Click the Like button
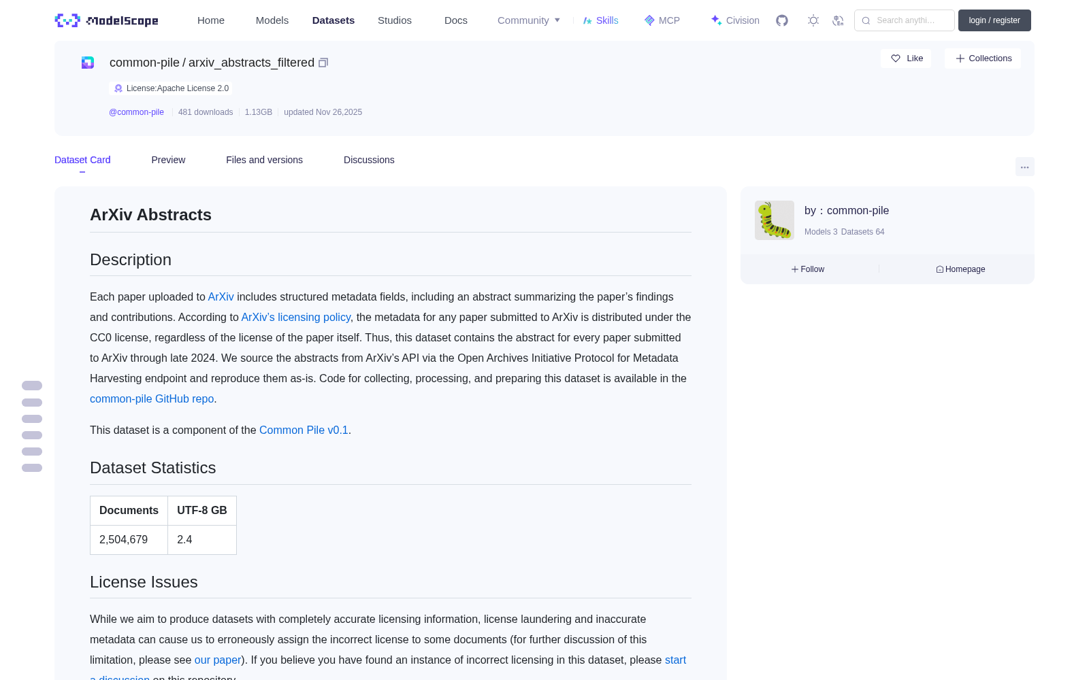1089x680 pixels. point(906,58)
